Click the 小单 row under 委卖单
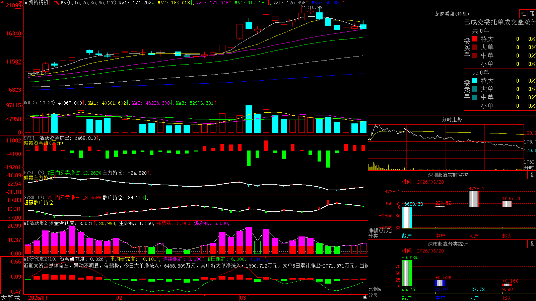The width and height of the screenshot is (536, 301). [x=504, y=106]
